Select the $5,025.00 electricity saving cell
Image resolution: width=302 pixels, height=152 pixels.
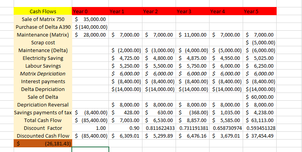click(260, 58)
